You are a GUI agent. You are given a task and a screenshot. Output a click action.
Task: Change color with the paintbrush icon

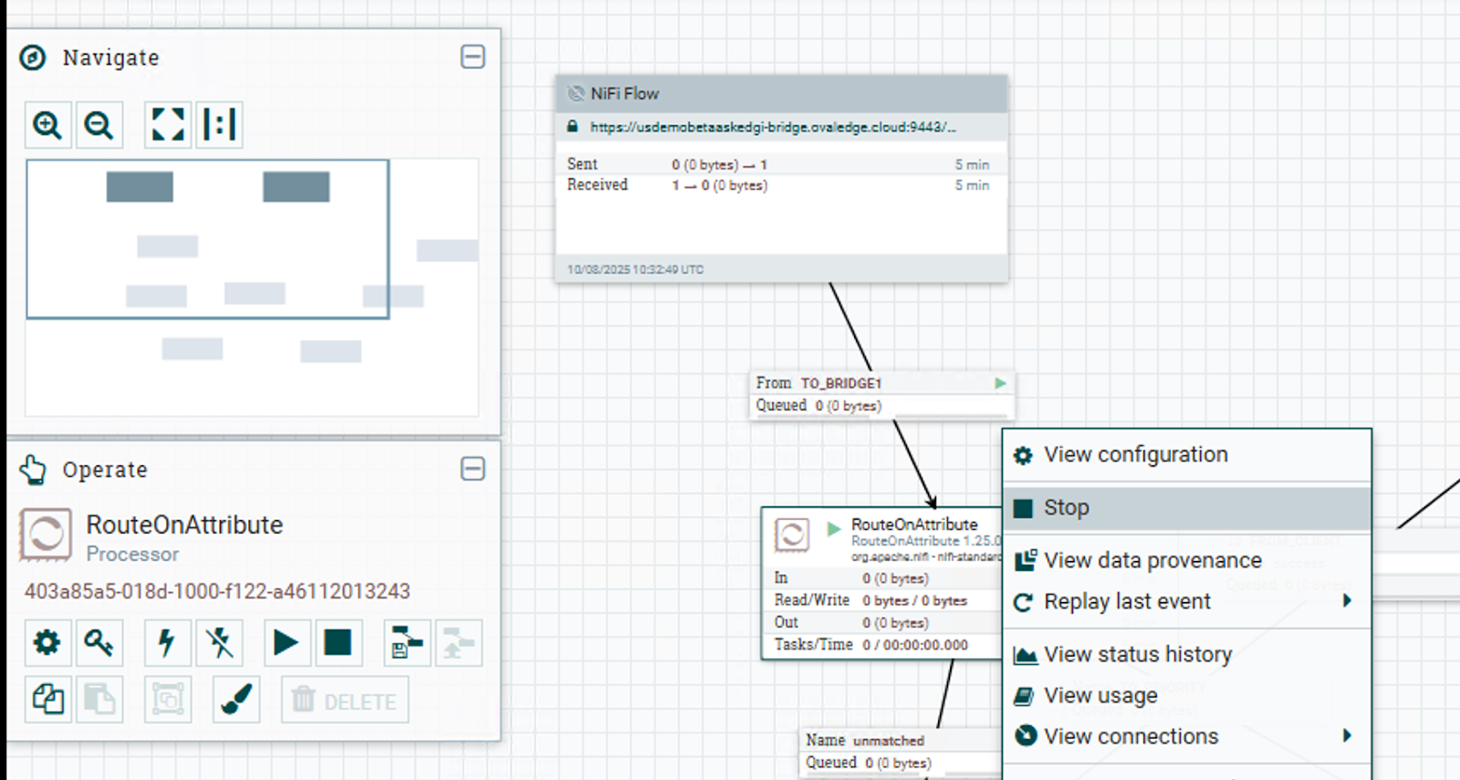tap(236, 701)
